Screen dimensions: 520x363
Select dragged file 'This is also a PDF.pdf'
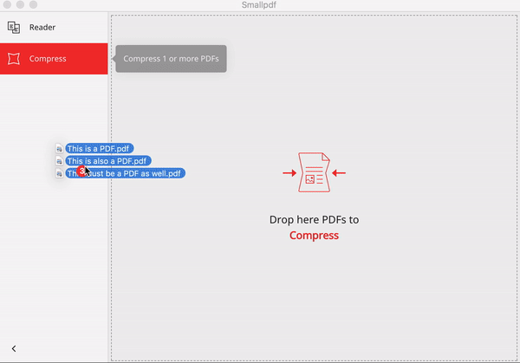pos(108,161)
